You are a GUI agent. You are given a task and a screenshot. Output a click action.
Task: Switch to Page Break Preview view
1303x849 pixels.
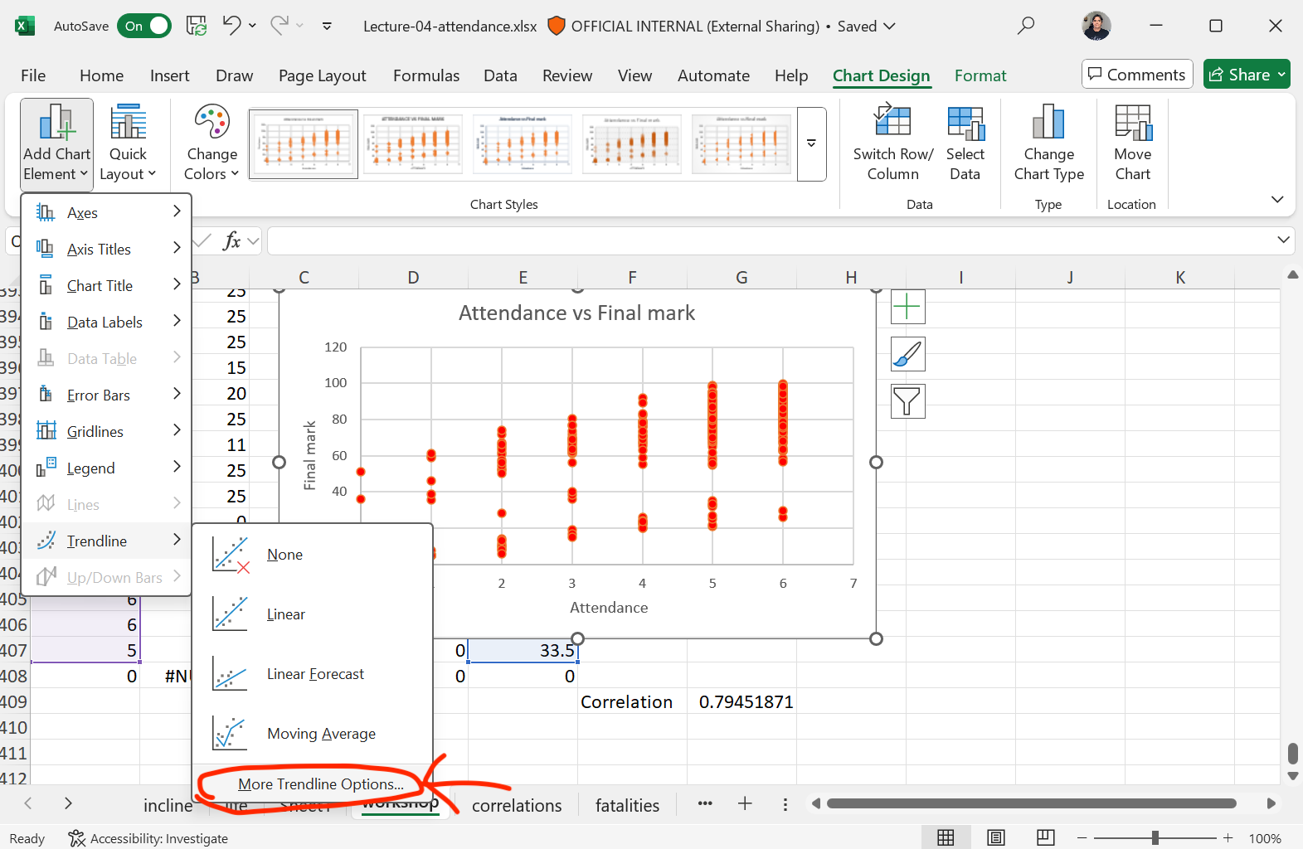pos(1046,838)
